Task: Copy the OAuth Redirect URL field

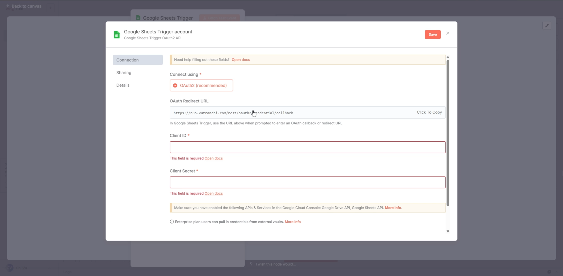Action: pos(308,112)
